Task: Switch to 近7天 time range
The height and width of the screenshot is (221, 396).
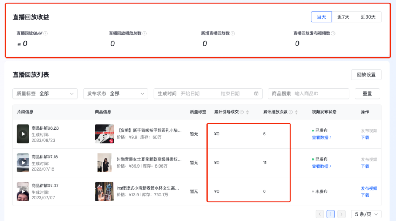Action: coord(343,17)
